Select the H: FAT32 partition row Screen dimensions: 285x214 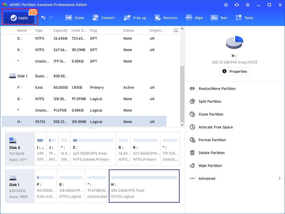pyautogui.click(x=84, y=121)
